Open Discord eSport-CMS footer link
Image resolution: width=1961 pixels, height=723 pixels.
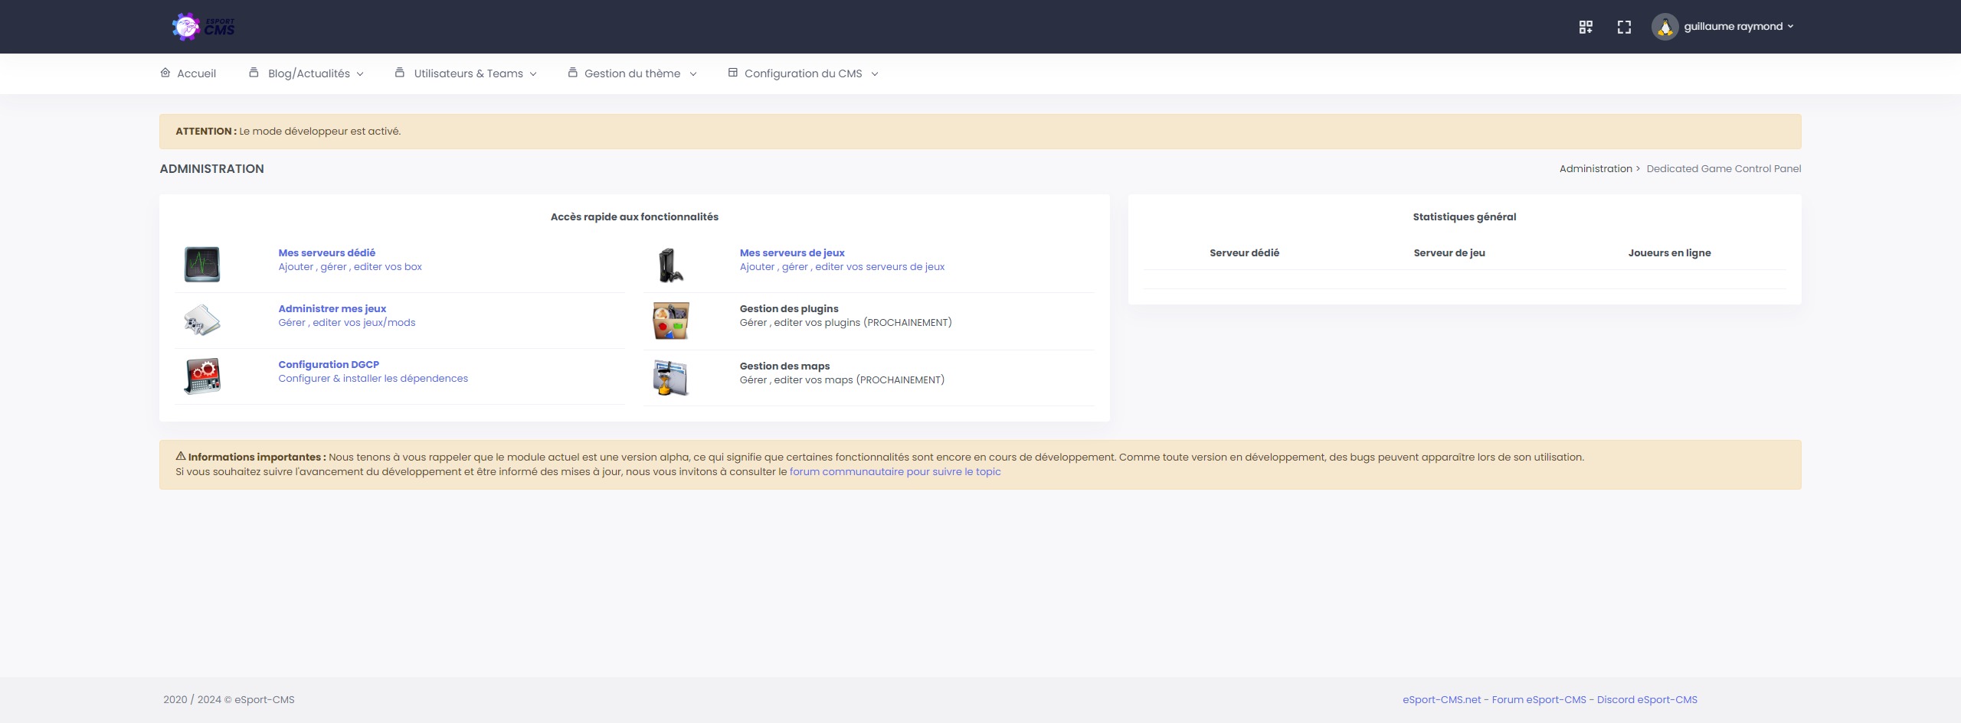click(1647, 699)
